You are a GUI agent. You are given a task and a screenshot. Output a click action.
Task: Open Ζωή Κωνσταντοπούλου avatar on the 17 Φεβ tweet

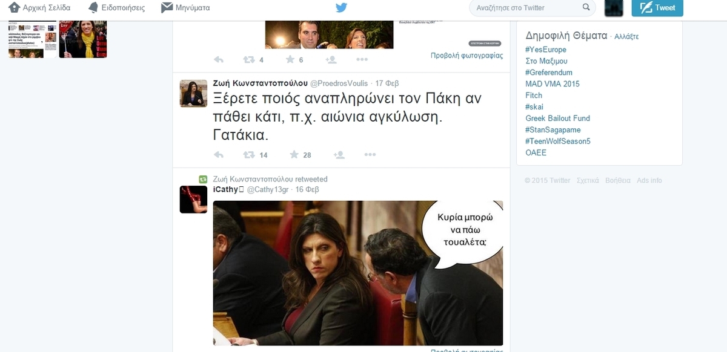pyautogui.click(x=194, y=93)
